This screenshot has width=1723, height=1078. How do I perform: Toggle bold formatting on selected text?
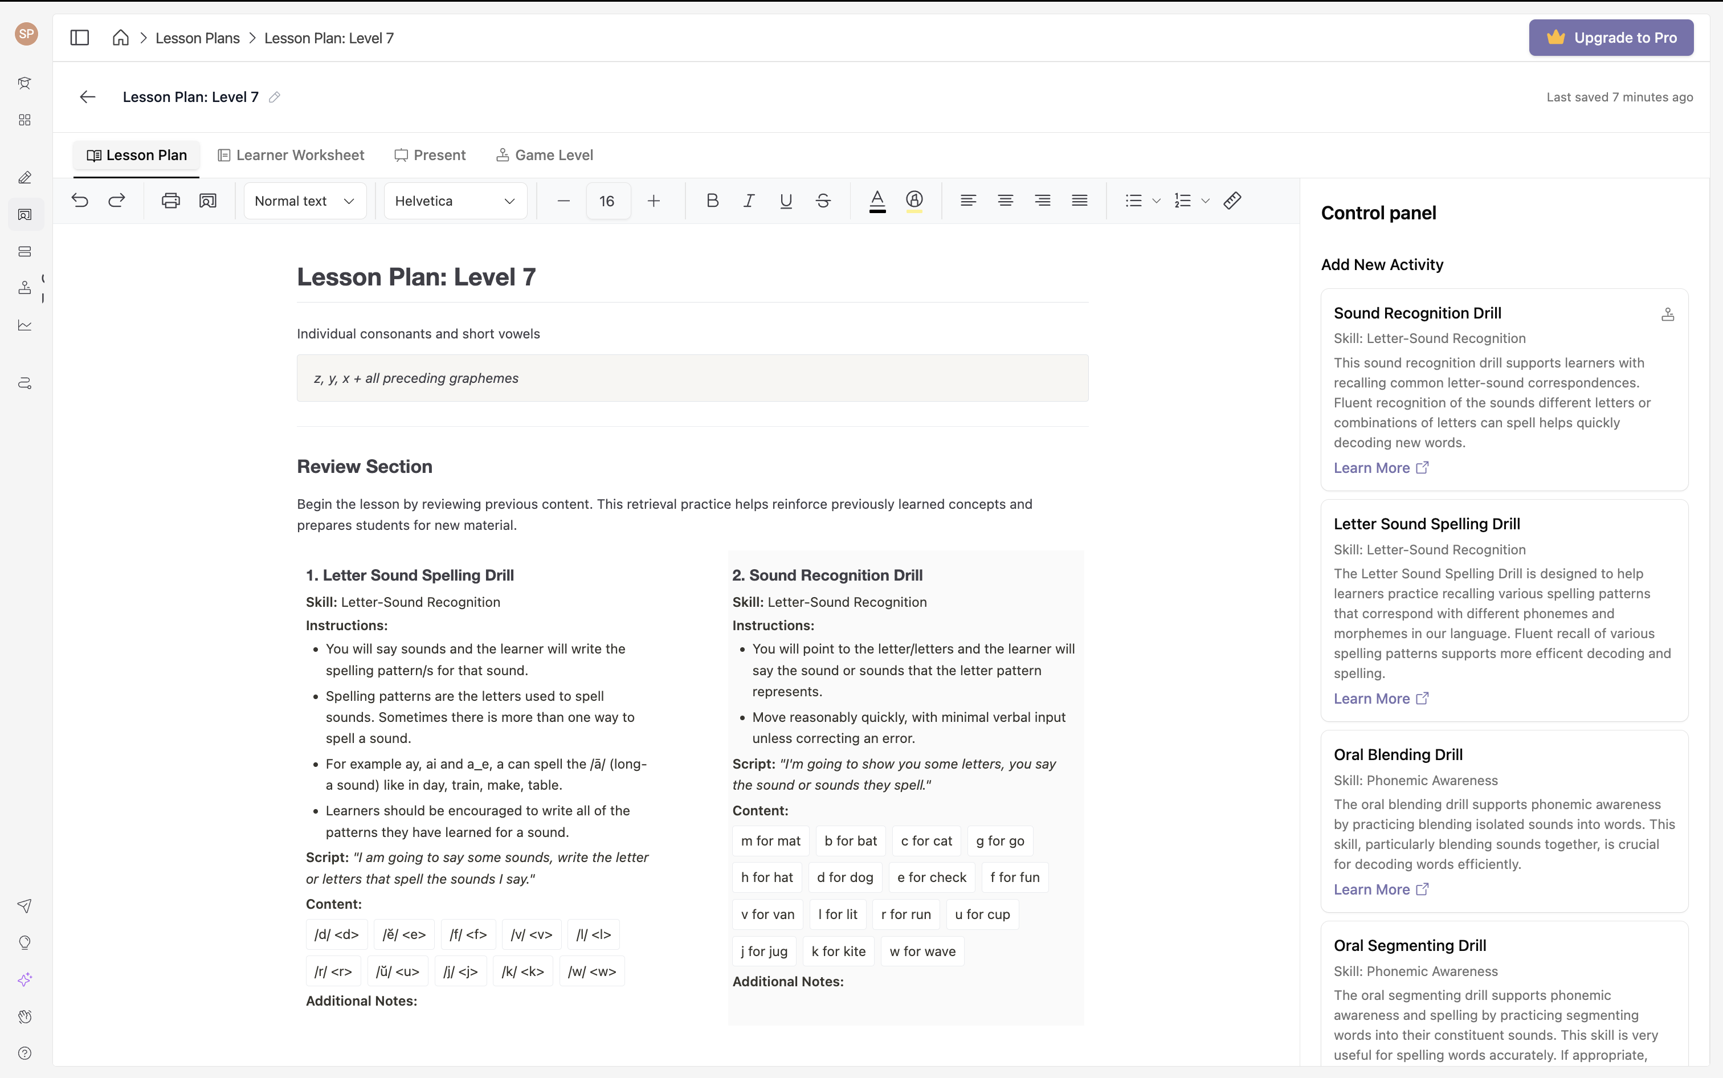712,201
